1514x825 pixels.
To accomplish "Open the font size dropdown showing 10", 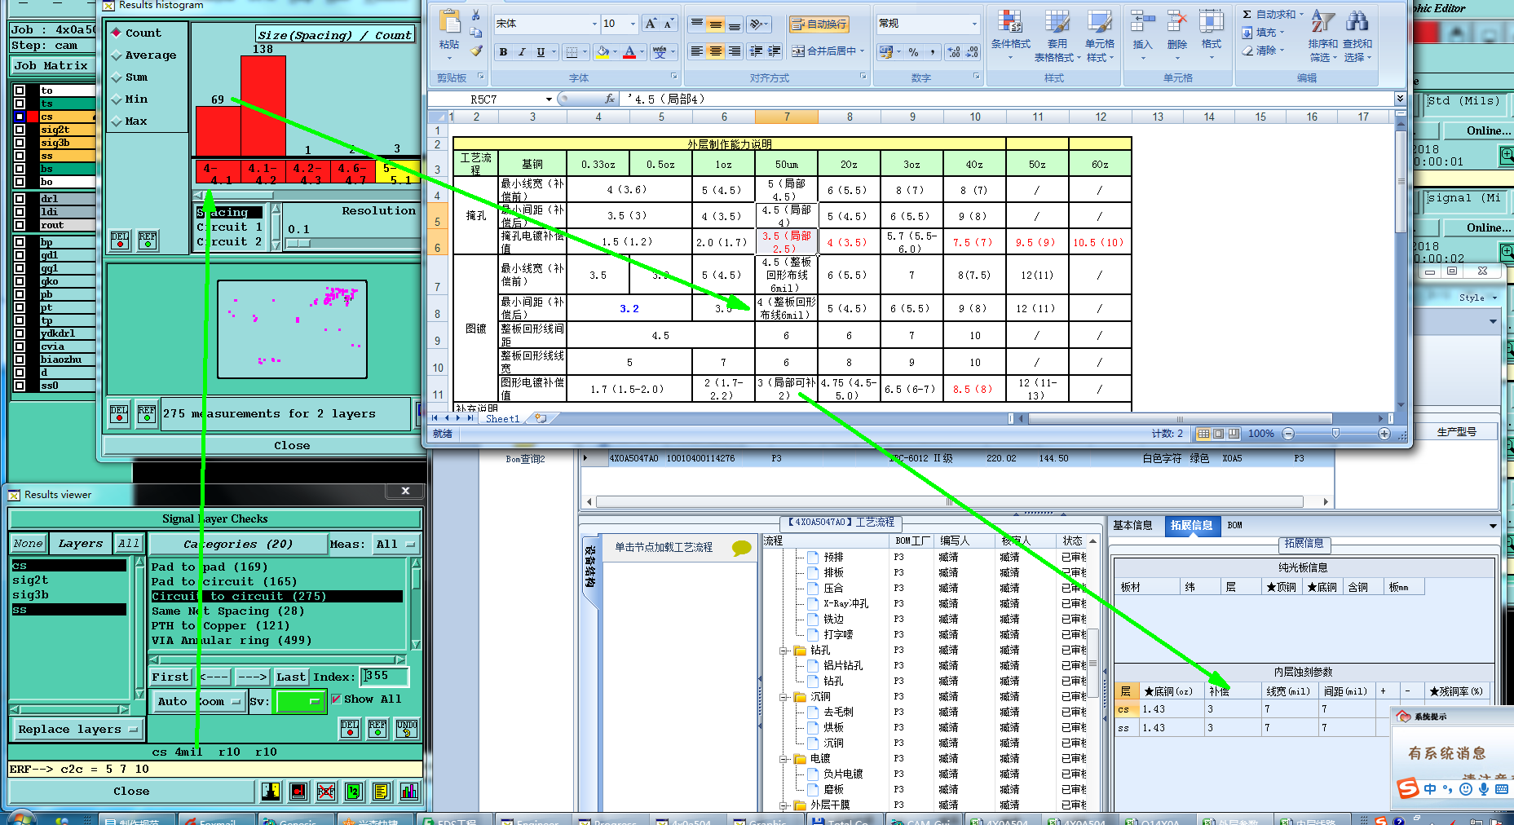I will (633, 24).
